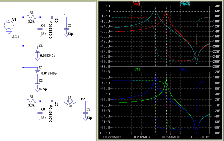Click the C6 crystal symbol
This screenshot has width=224, height=141.
click(37, 51)
